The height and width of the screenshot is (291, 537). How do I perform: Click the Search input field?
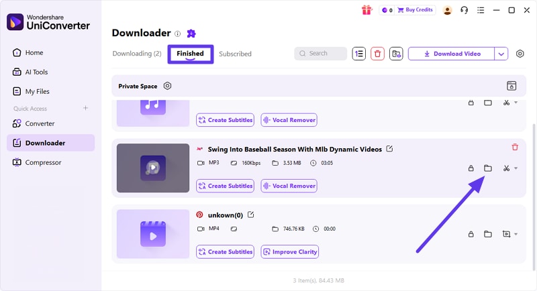click(321, 54)
